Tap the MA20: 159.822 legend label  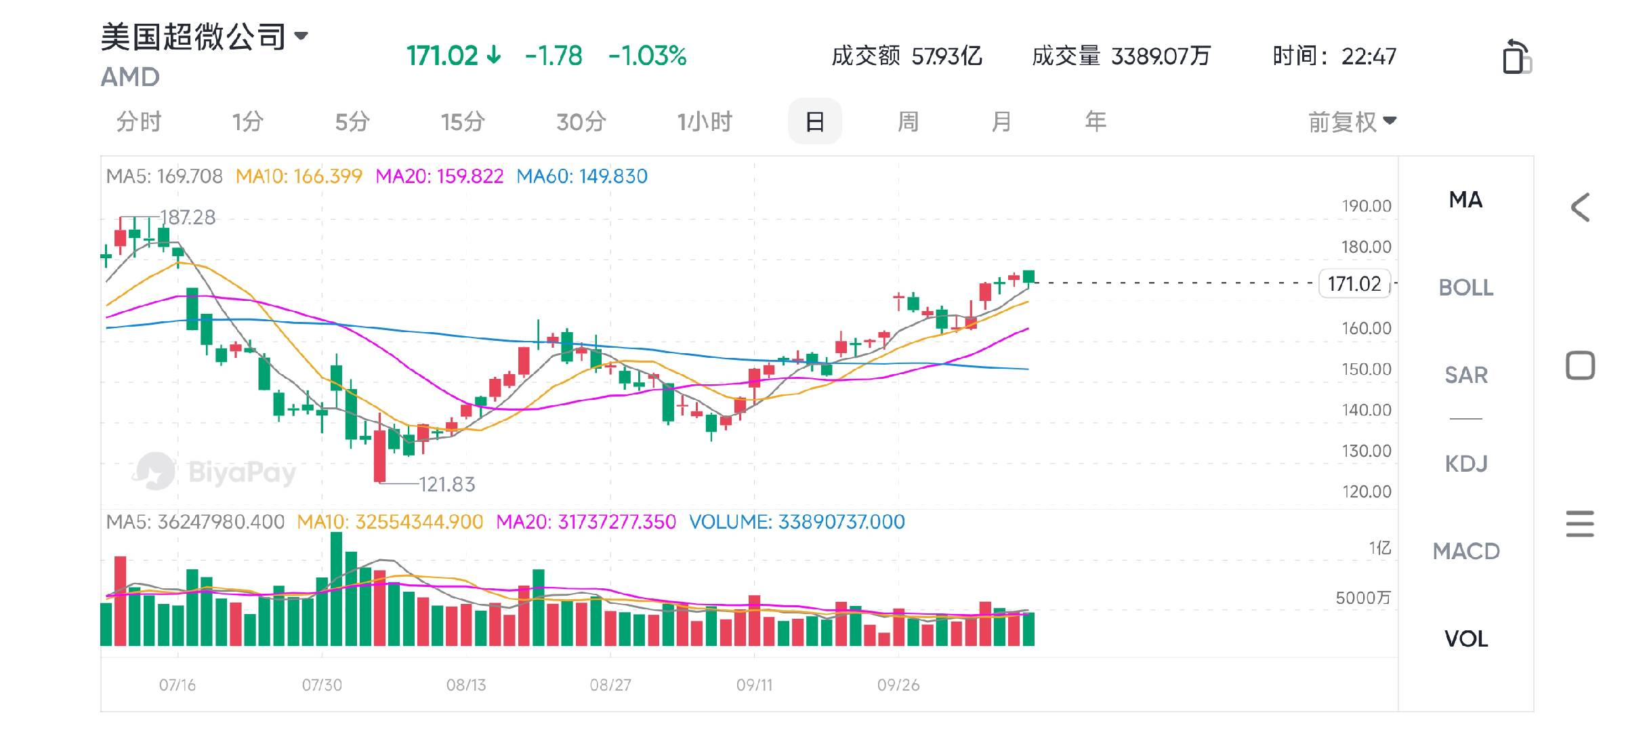pos(440,176)
